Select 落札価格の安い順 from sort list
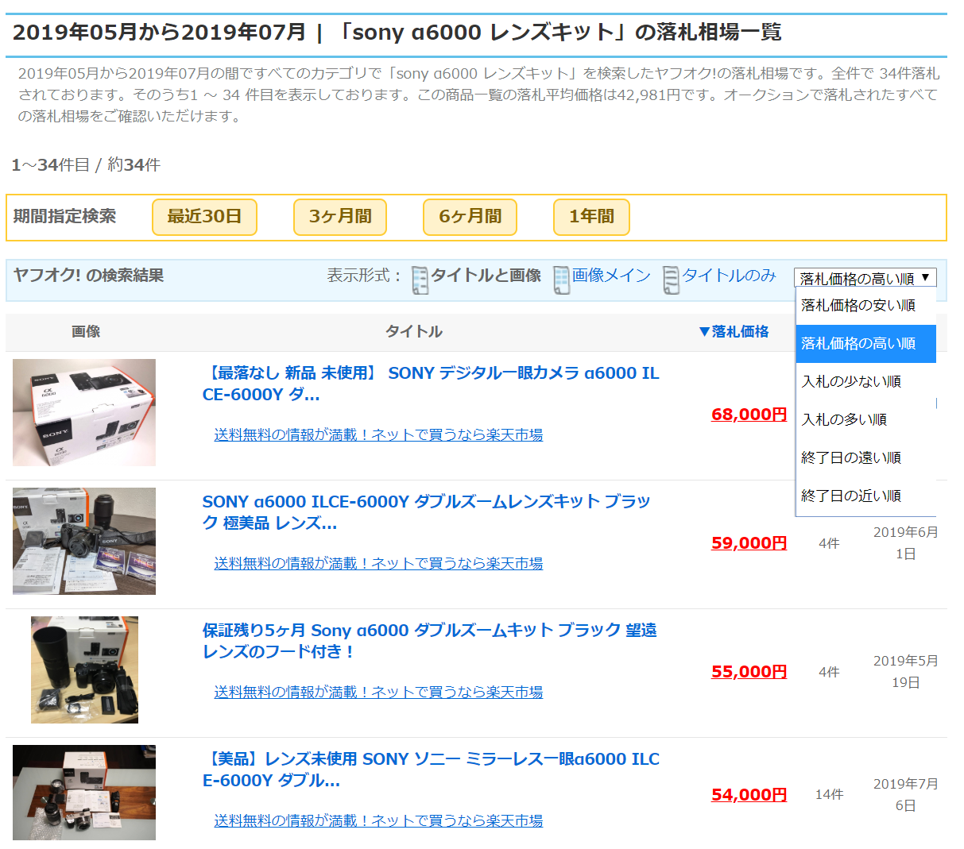964x849 pixels. click(x=865, y=305)
